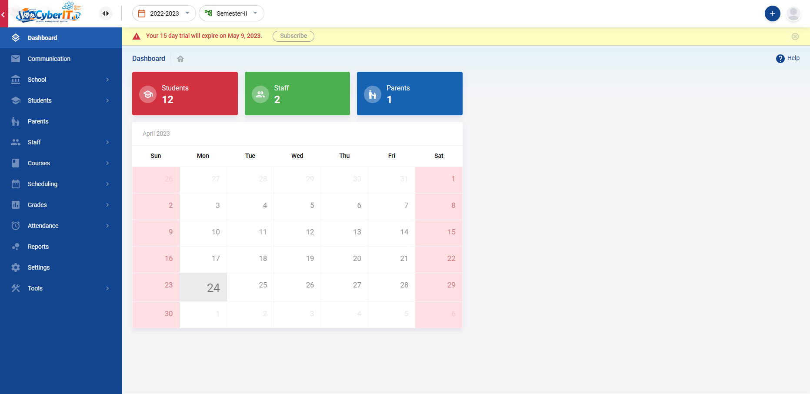This screenshot has width=810, height=394.
Task: Collapse panel using red left chevron
Action: pyautogui.click(x=3, y=14)
